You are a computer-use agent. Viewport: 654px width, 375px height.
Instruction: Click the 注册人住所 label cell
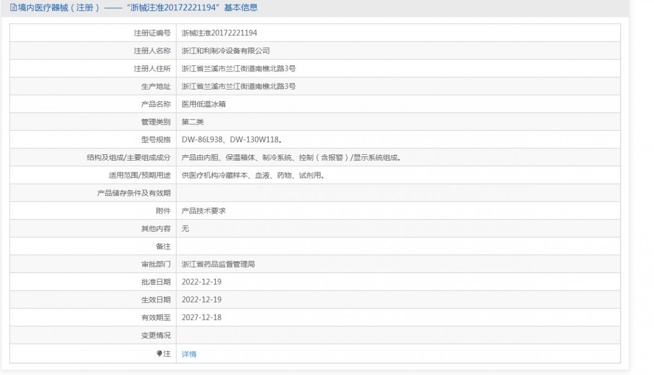(x=93, y=69)
